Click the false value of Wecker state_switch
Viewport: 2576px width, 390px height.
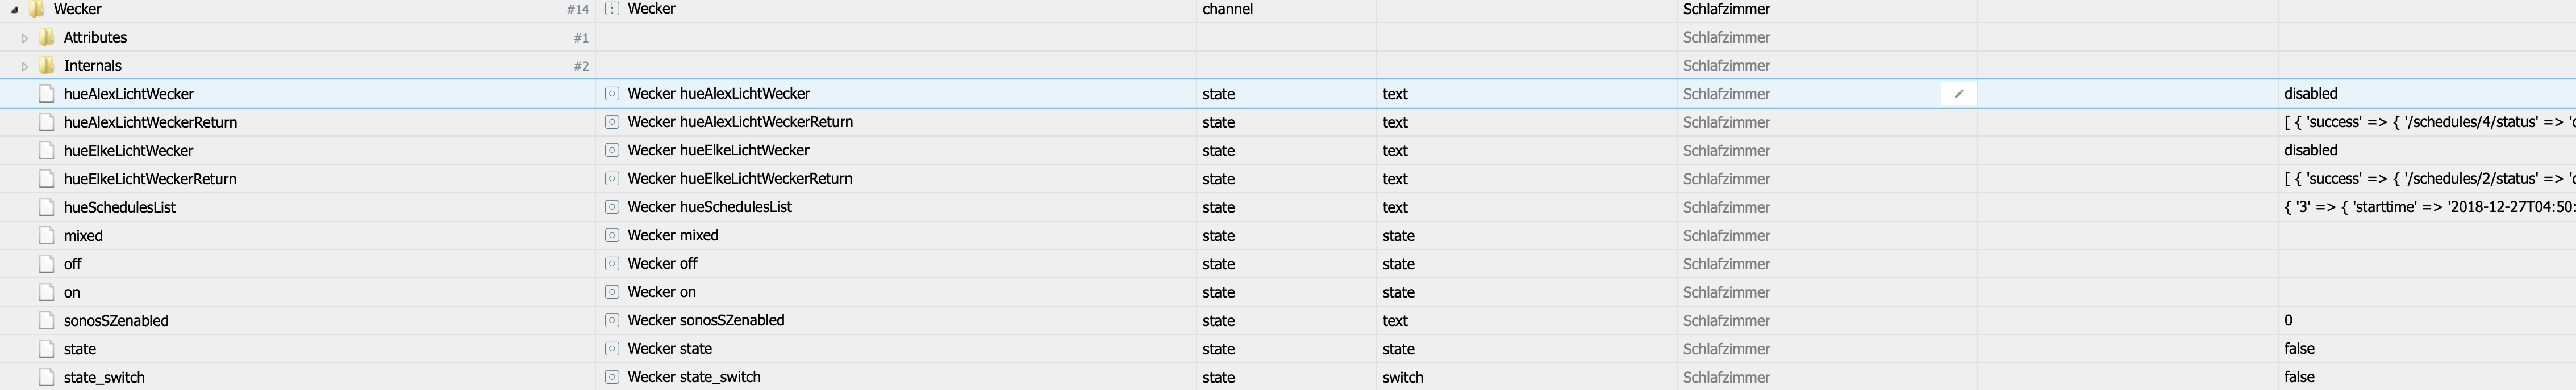[2299, 377]
